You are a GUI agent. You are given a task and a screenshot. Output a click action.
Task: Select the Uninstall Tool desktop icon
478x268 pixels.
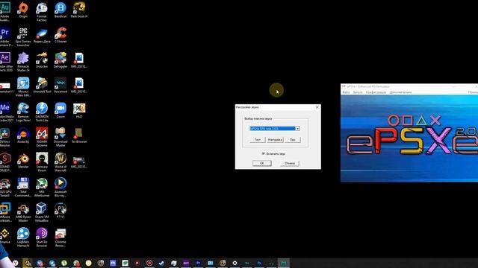click(x=42, y=85)
